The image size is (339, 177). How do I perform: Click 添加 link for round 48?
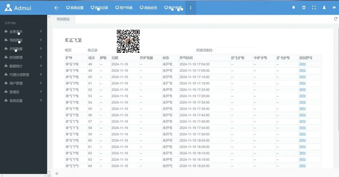(302, 64)
